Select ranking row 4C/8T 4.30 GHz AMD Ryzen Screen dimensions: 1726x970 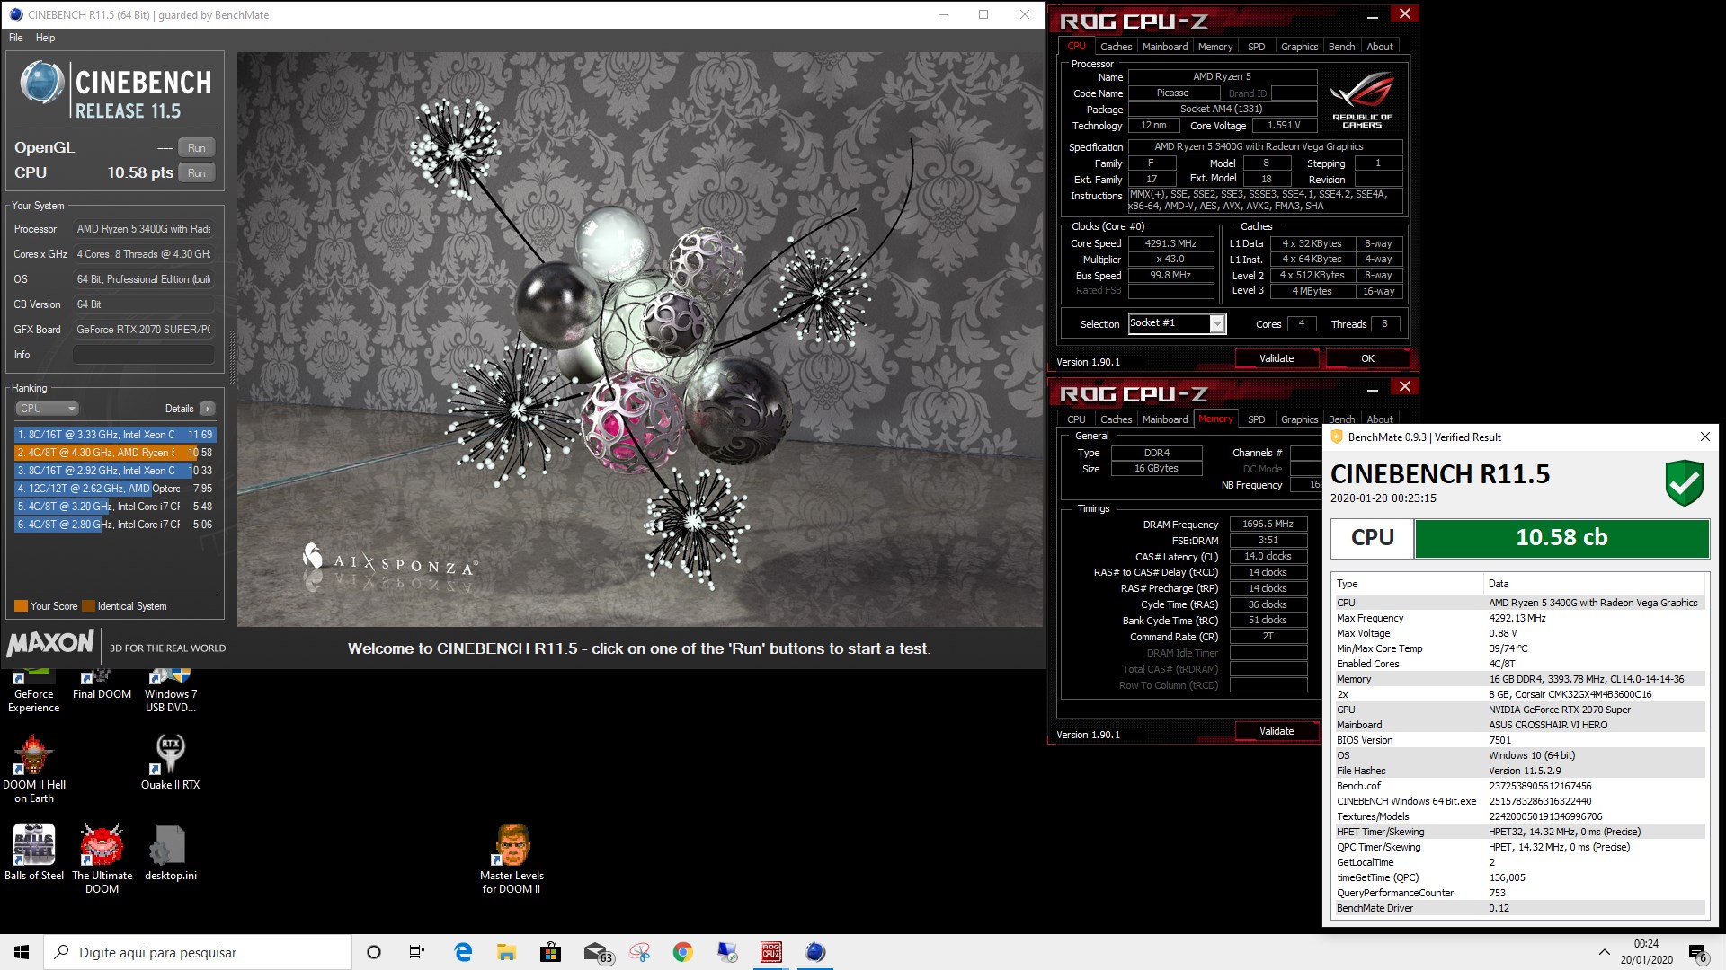(x=114, y=453)
